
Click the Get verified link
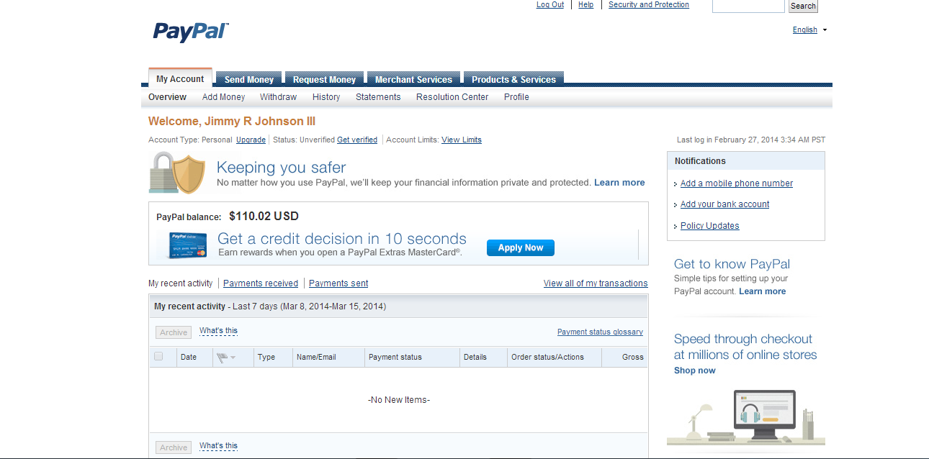(357, 140)
